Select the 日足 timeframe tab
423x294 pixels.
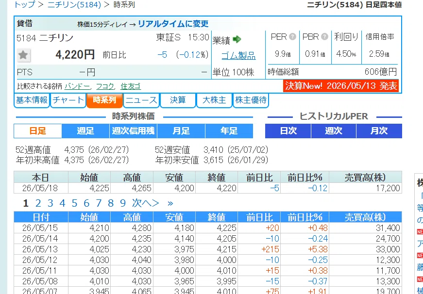(x=38, y=131)
